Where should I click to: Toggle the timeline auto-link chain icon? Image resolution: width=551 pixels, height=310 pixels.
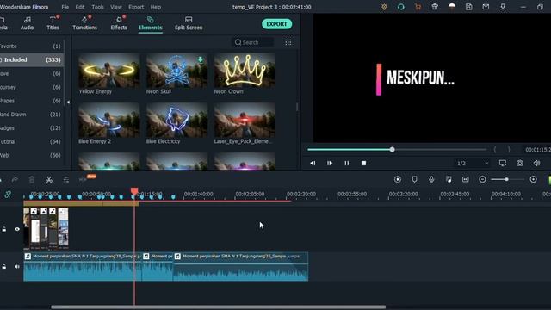click(8, 195)
